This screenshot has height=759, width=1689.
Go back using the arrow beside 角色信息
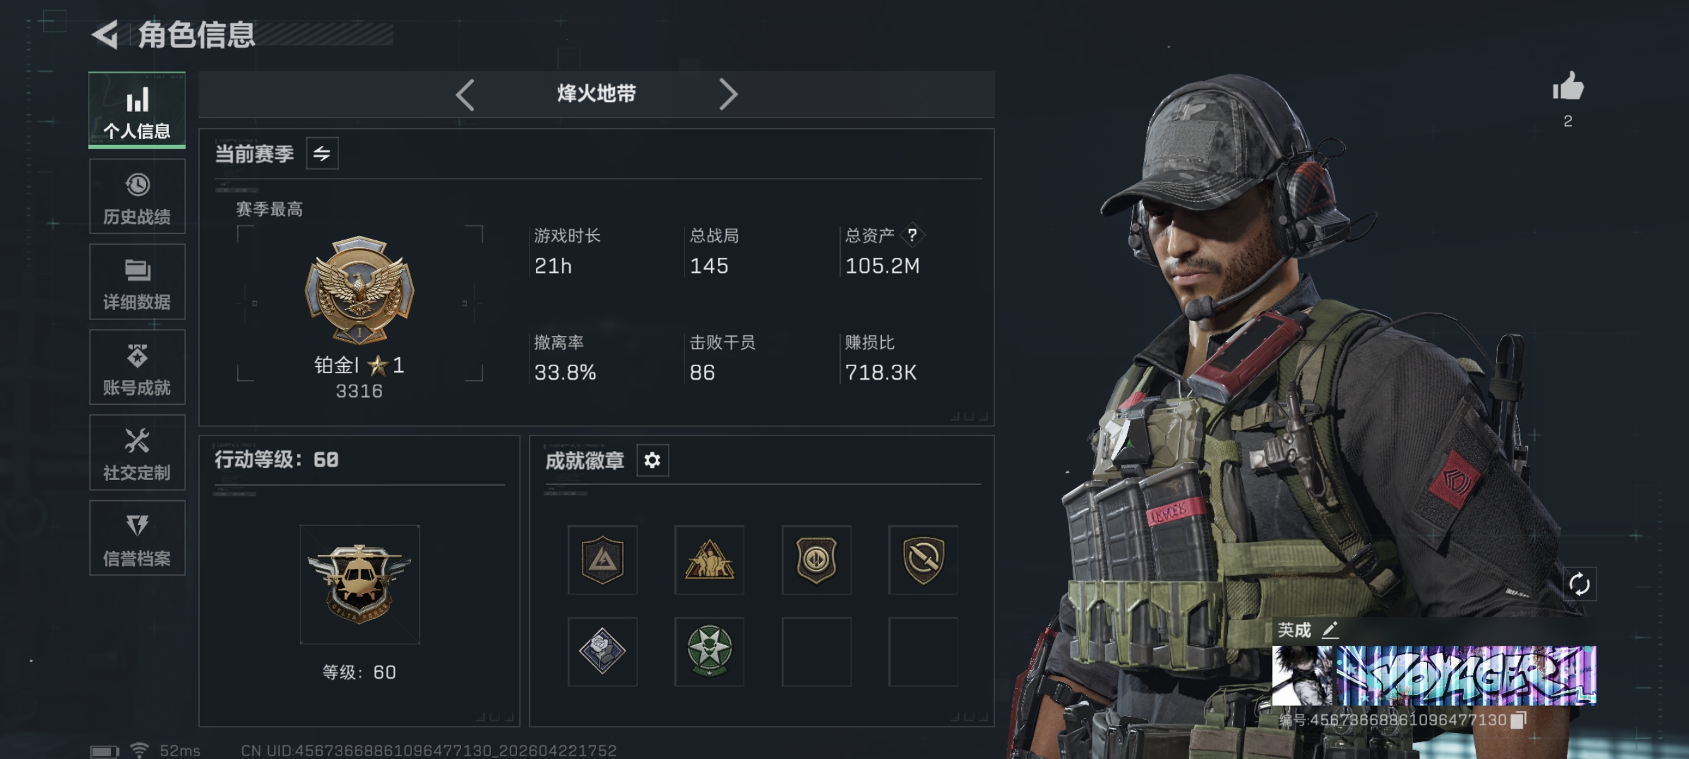(105, 34)
